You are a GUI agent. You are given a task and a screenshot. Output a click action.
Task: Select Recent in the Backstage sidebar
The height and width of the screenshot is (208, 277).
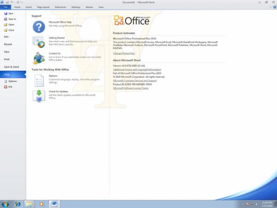(x=8, y=44)
